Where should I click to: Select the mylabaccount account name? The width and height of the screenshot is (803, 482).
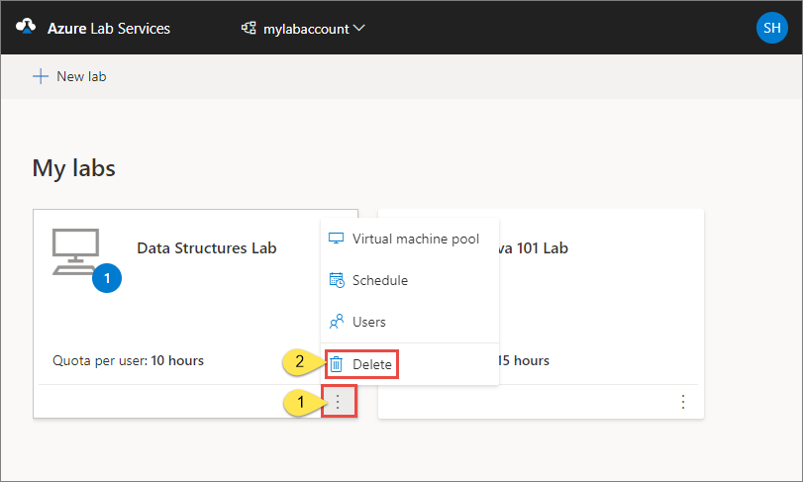pos(306,29)
